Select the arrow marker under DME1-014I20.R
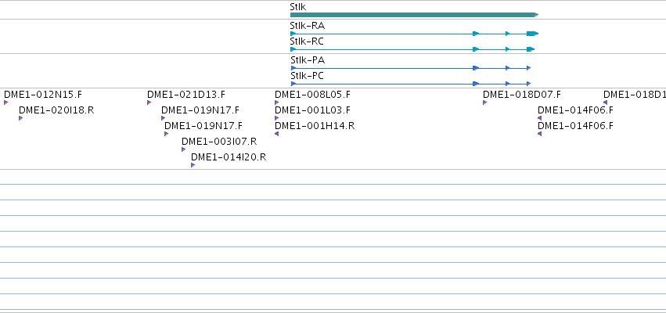 tap(193, 165)
